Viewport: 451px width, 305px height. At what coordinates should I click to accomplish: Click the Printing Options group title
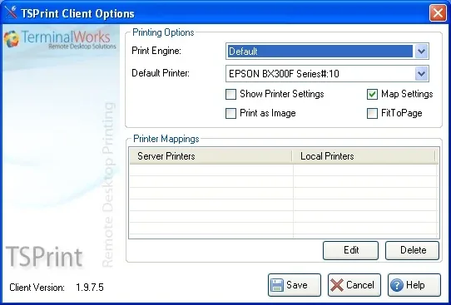coord(163,32)
